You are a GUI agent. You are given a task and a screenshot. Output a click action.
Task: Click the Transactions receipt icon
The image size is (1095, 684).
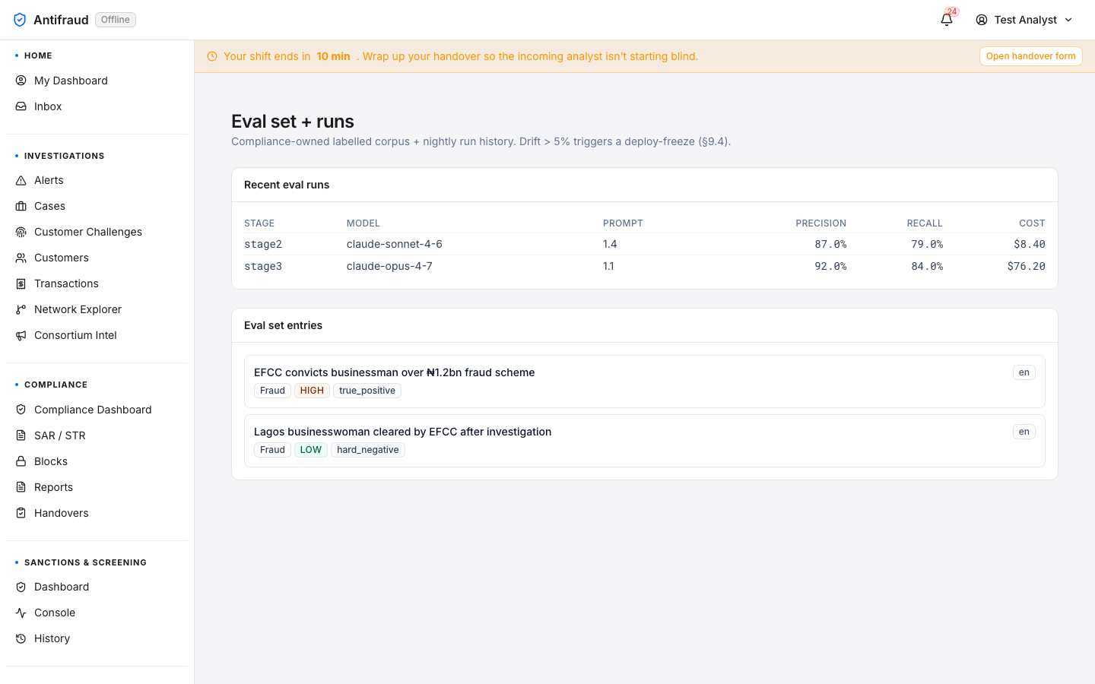point(21,283)
